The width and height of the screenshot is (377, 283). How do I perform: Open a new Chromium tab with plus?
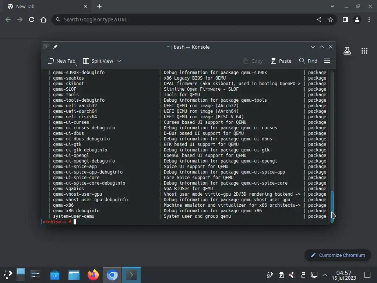tap(99, 7)
